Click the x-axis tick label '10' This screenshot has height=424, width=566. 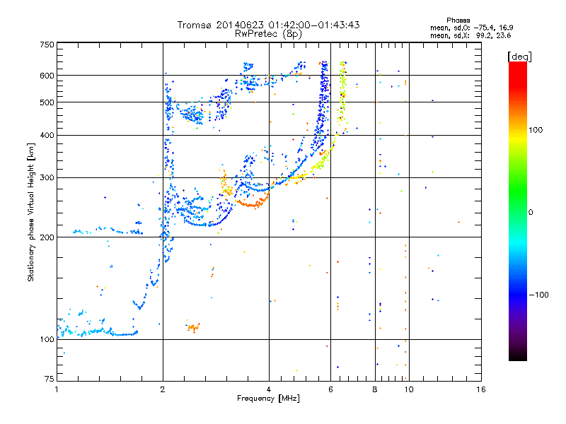[x=409, y=389]
